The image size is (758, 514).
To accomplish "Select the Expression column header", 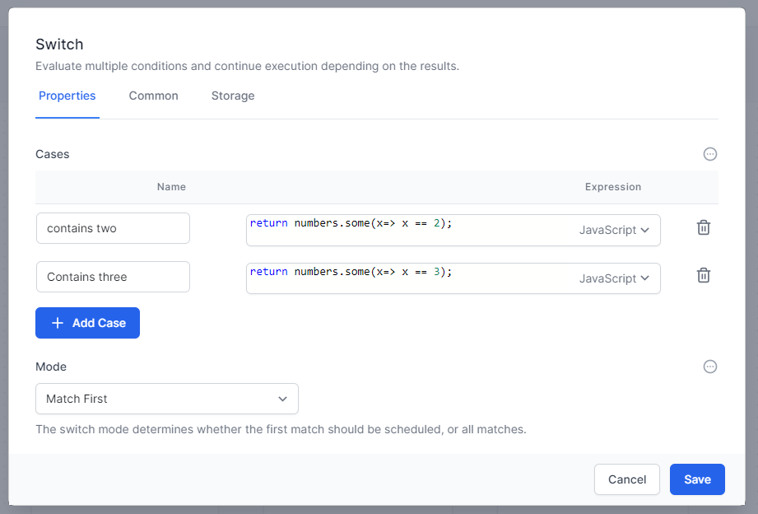I will (612, 187).
